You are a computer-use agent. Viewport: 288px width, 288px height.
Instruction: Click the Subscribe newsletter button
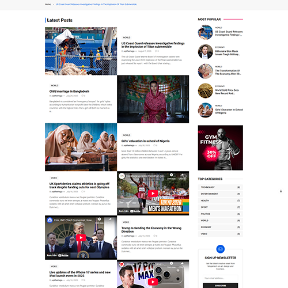click(221, 285)
